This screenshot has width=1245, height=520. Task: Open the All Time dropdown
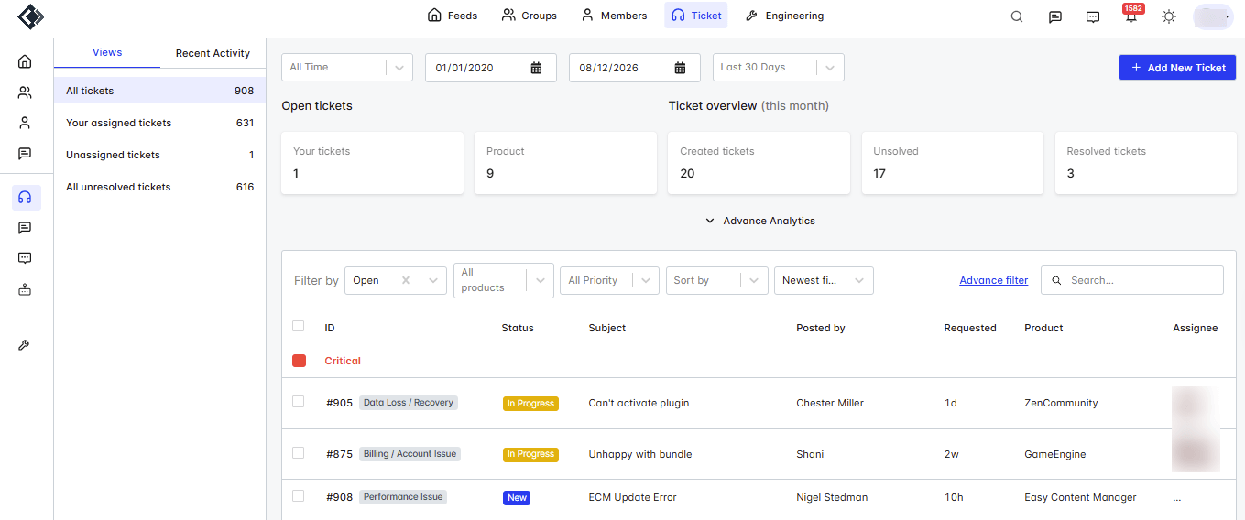click(x=347, y=67)
